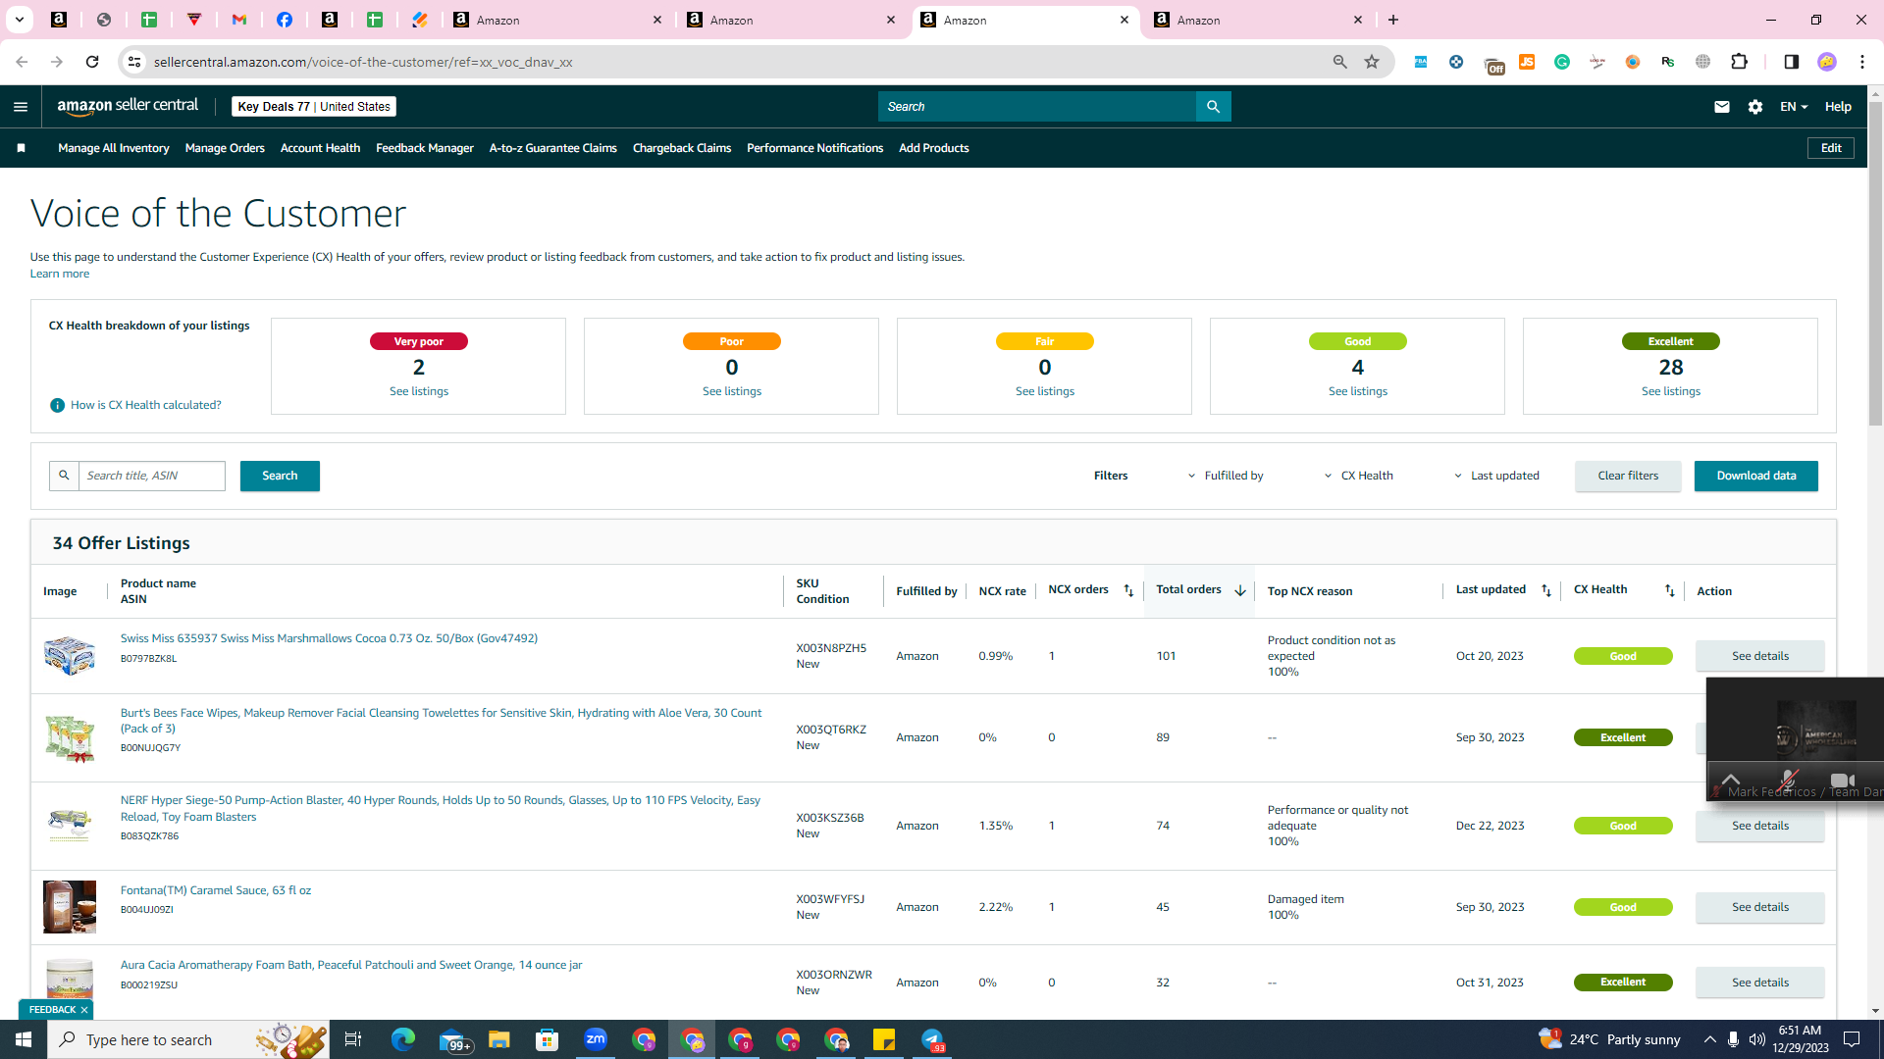Click Clear filters button
Image resolution: width=1884 pixels, height=1059 pixels.
tap(1628, 476)
